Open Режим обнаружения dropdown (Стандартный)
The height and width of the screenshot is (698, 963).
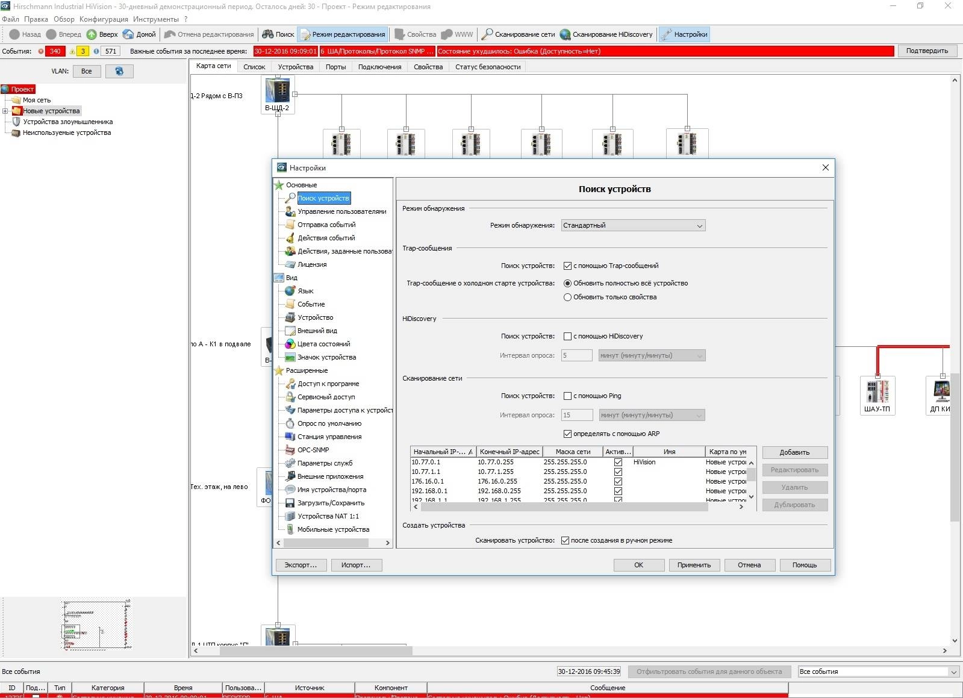point(633,225)
